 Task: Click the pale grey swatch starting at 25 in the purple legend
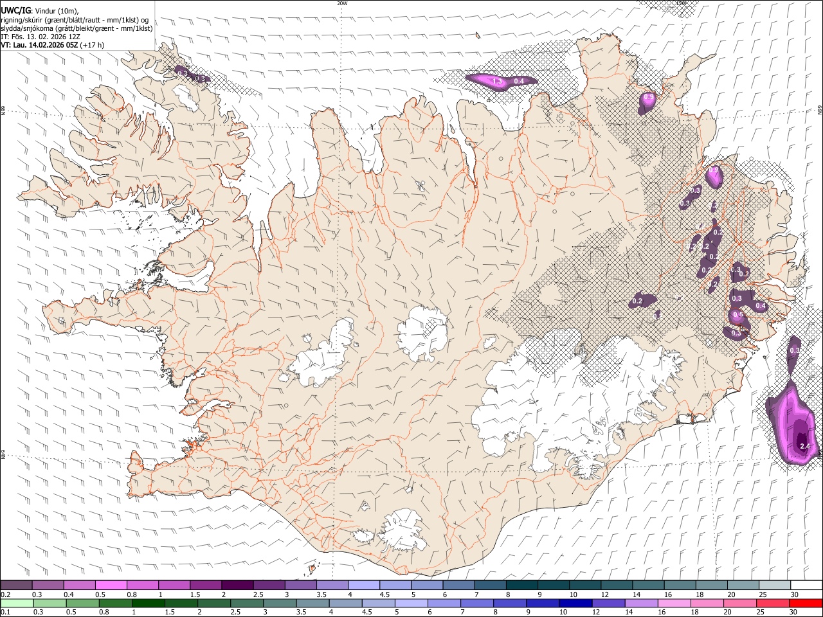pyautogui.click(x=775, y=585)
